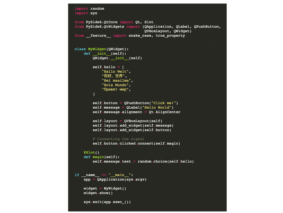Click Qt.AlignCenter in the alignment line
Viewport: 283px width, 213px height.
[164, 112]
